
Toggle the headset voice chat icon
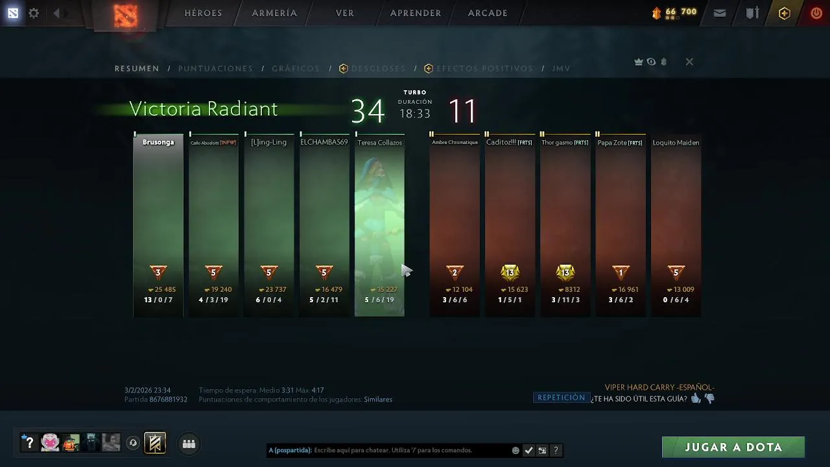(x=133, y=443)
